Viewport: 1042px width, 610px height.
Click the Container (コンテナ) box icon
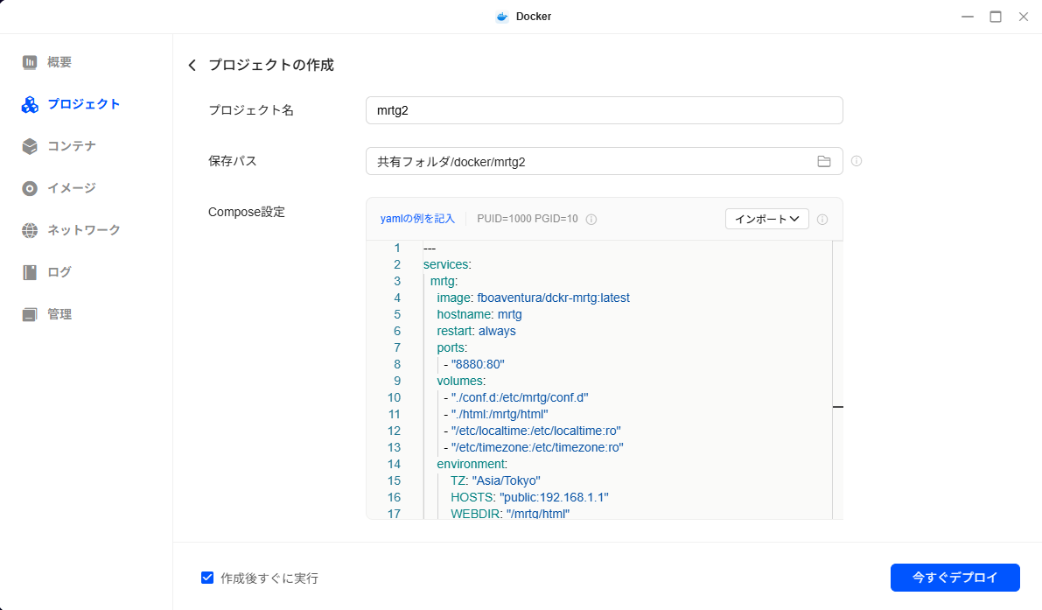point(29,146)
